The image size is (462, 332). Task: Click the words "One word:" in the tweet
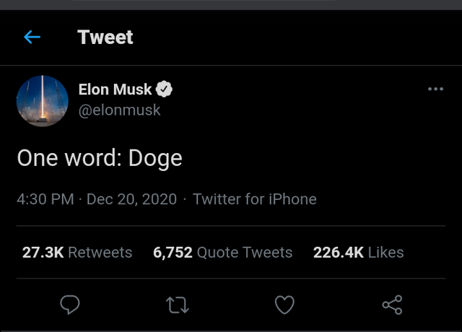69,158
